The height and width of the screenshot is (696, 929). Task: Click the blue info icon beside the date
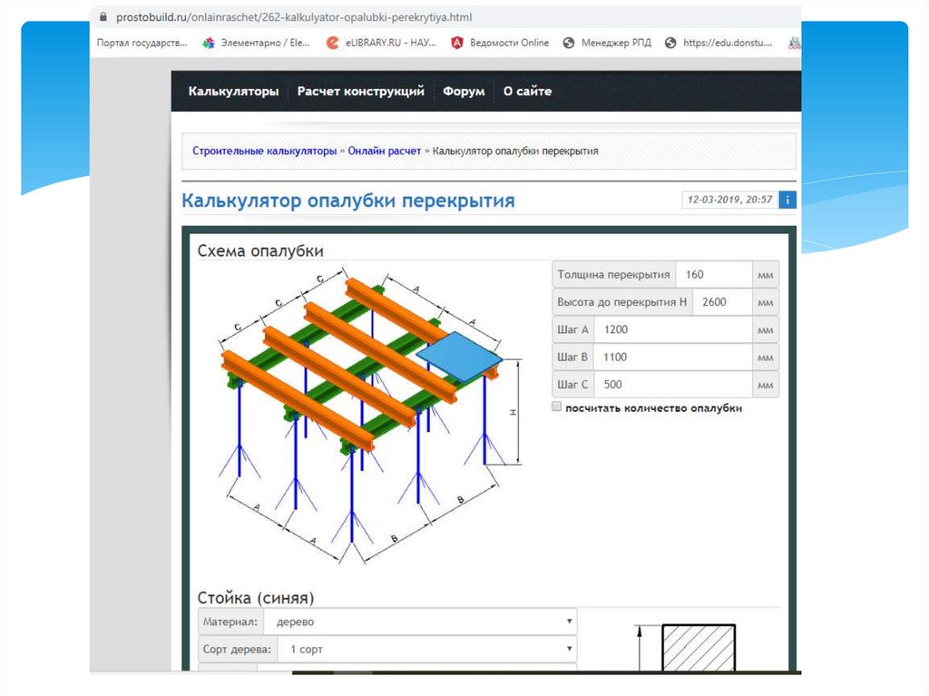pos(787,200)
